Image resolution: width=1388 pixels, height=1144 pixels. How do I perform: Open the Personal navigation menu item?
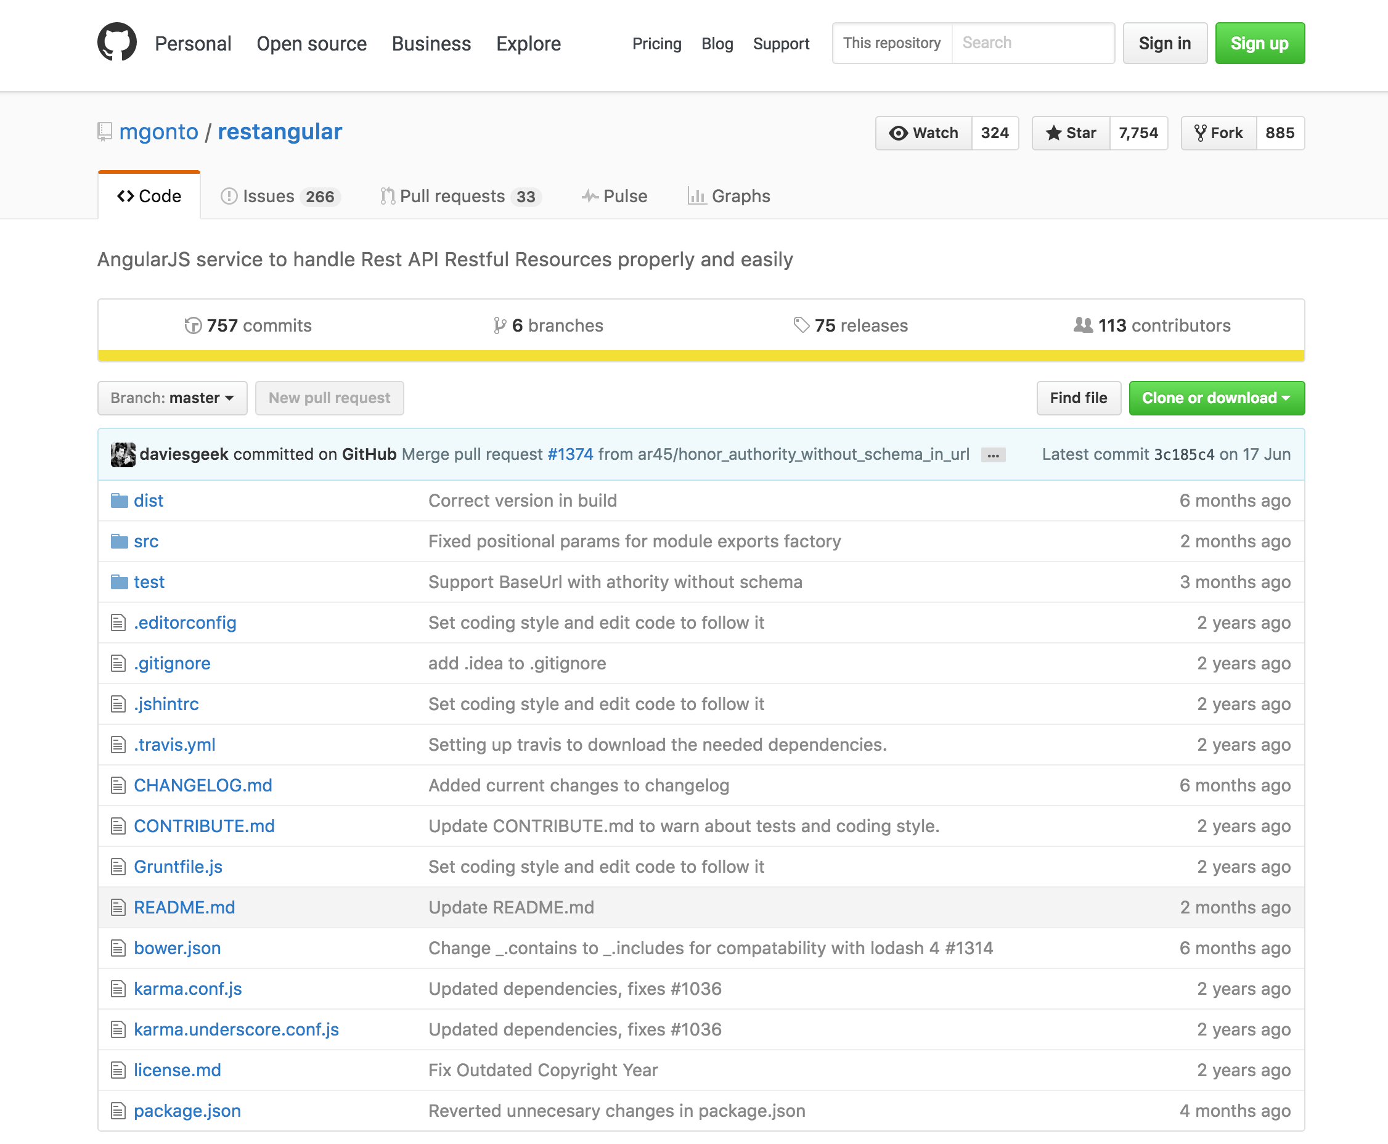click(x=193, y=44)
